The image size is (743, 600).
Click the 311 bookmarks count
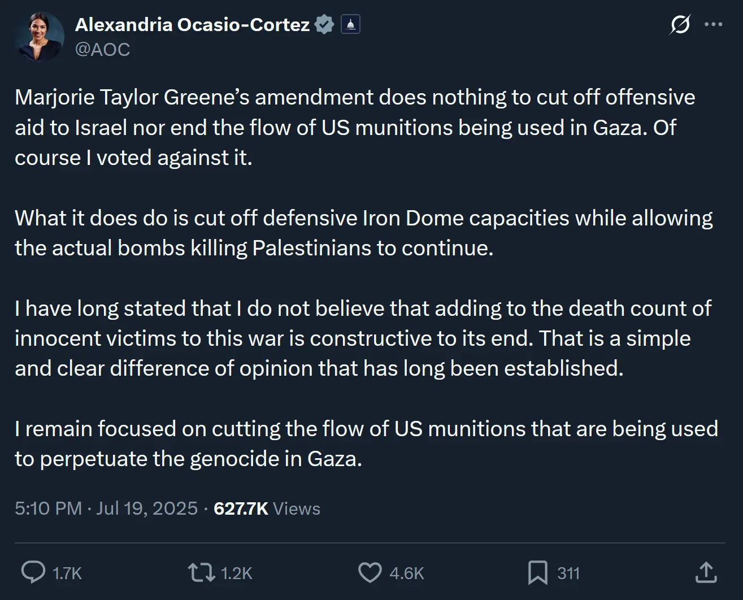[x=568, y=573]
